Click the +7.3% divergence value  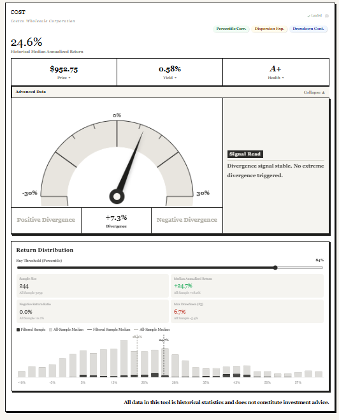[x=116, y=217]
